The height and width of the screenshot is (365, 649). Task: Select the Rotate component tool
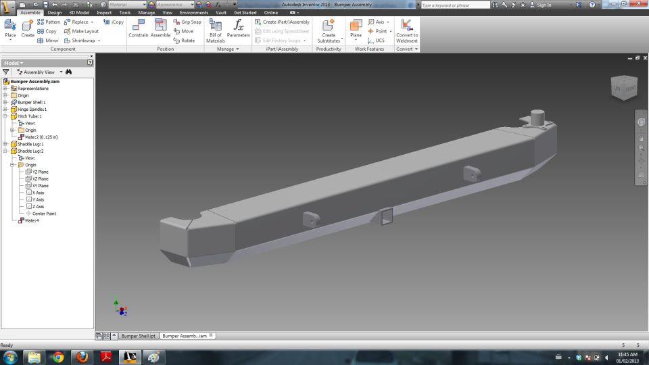pos(184,41)
